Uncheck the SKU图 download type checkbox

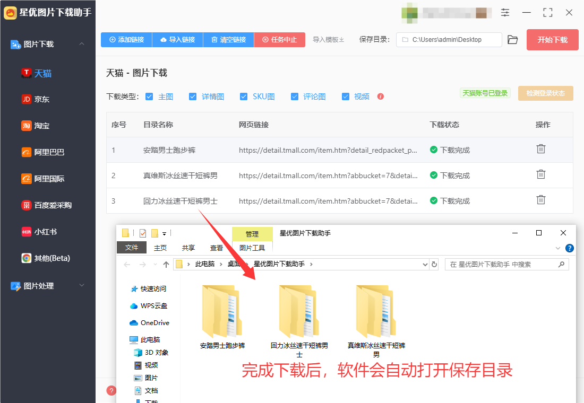(x=244, y=97)
